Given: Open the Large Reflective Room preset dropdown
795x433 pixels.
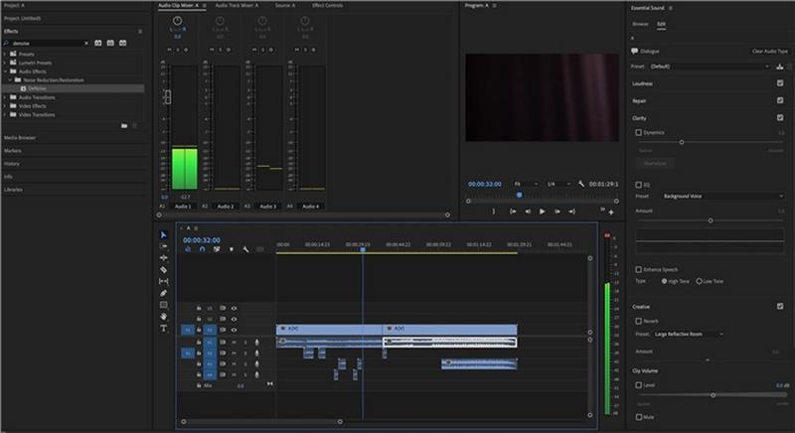Looking at the screenshot, I should 688,334.
